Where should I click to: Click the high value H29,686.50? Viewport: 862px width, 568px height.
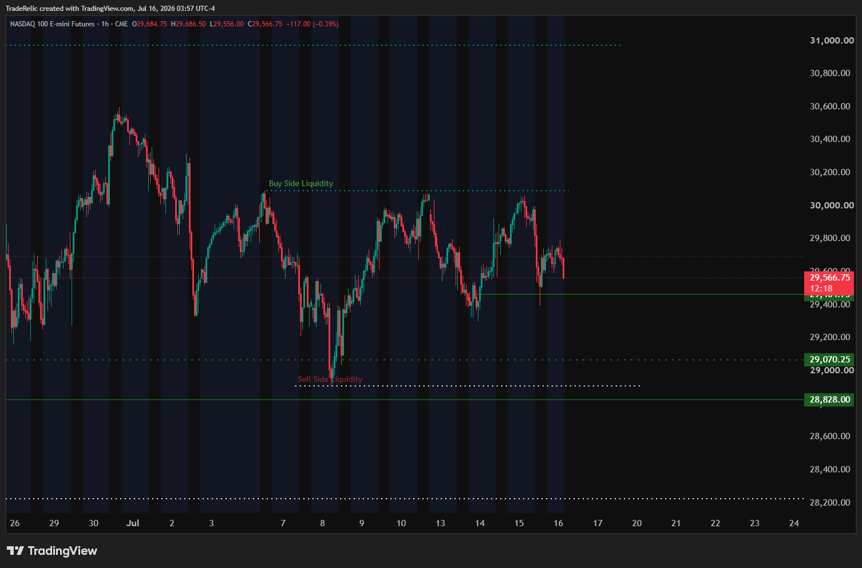[x=188, y=24]
